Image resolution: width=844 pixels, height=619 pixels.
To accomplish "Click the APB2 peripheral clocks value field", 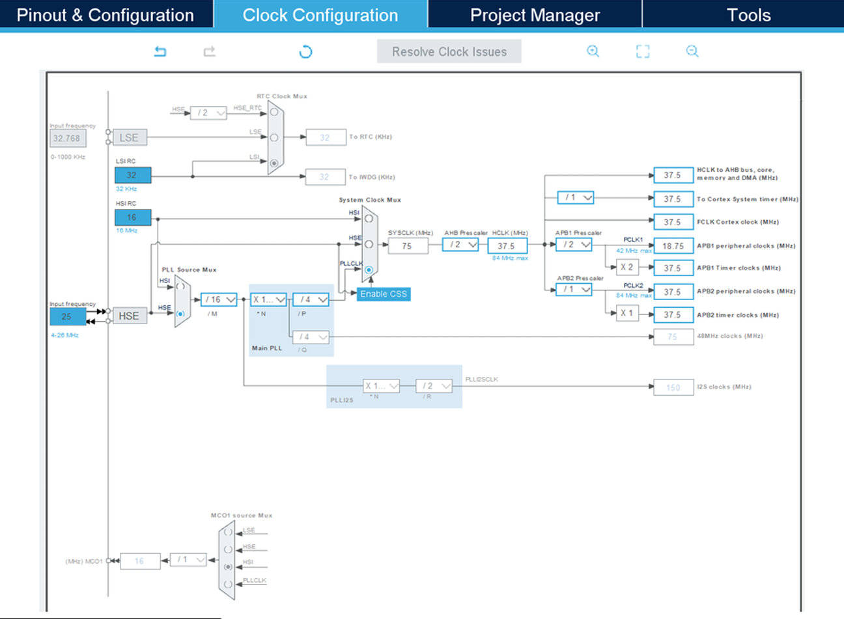I will (673, 292).
